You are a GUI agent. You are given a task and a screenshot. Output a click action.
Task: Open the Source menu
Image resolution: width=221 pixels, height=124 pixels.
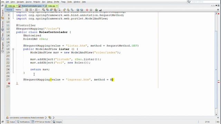pyautogui.click(x=29, y=2)
